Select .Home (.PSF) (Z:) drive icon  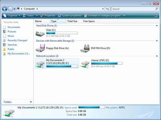coord(85,64)
